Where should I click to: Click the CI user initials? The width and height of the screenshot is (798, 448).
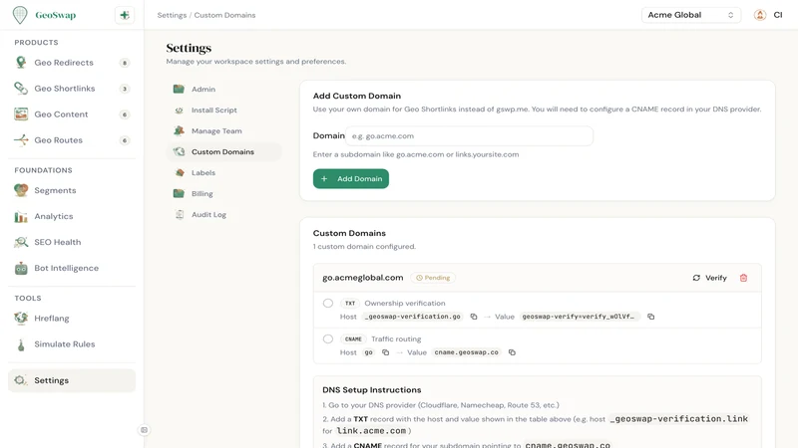pyautogui.click(x=778, y=15)
